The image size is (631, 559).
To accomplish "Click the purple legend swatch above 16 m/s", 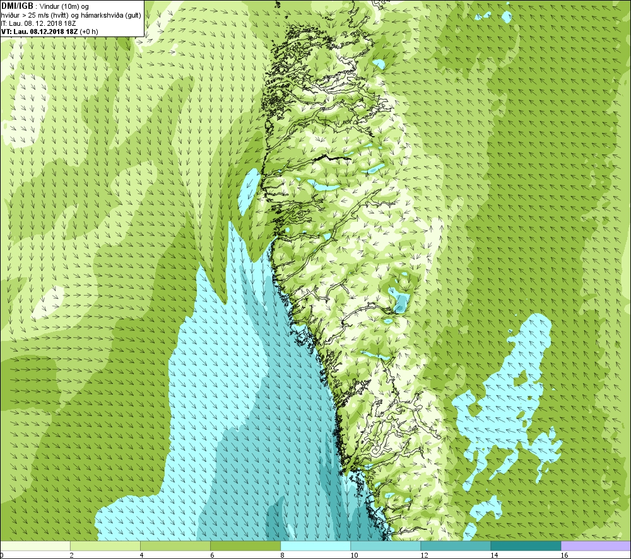I will tap(596, 546).
